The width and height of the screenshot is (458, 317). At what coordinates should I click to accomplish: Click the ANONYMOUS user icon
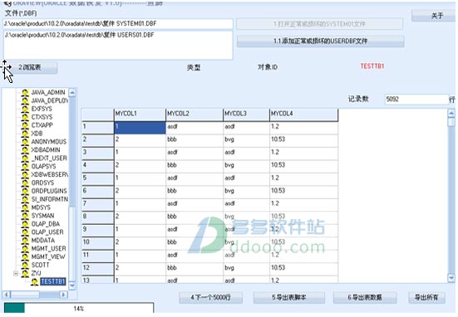point(25,141)
